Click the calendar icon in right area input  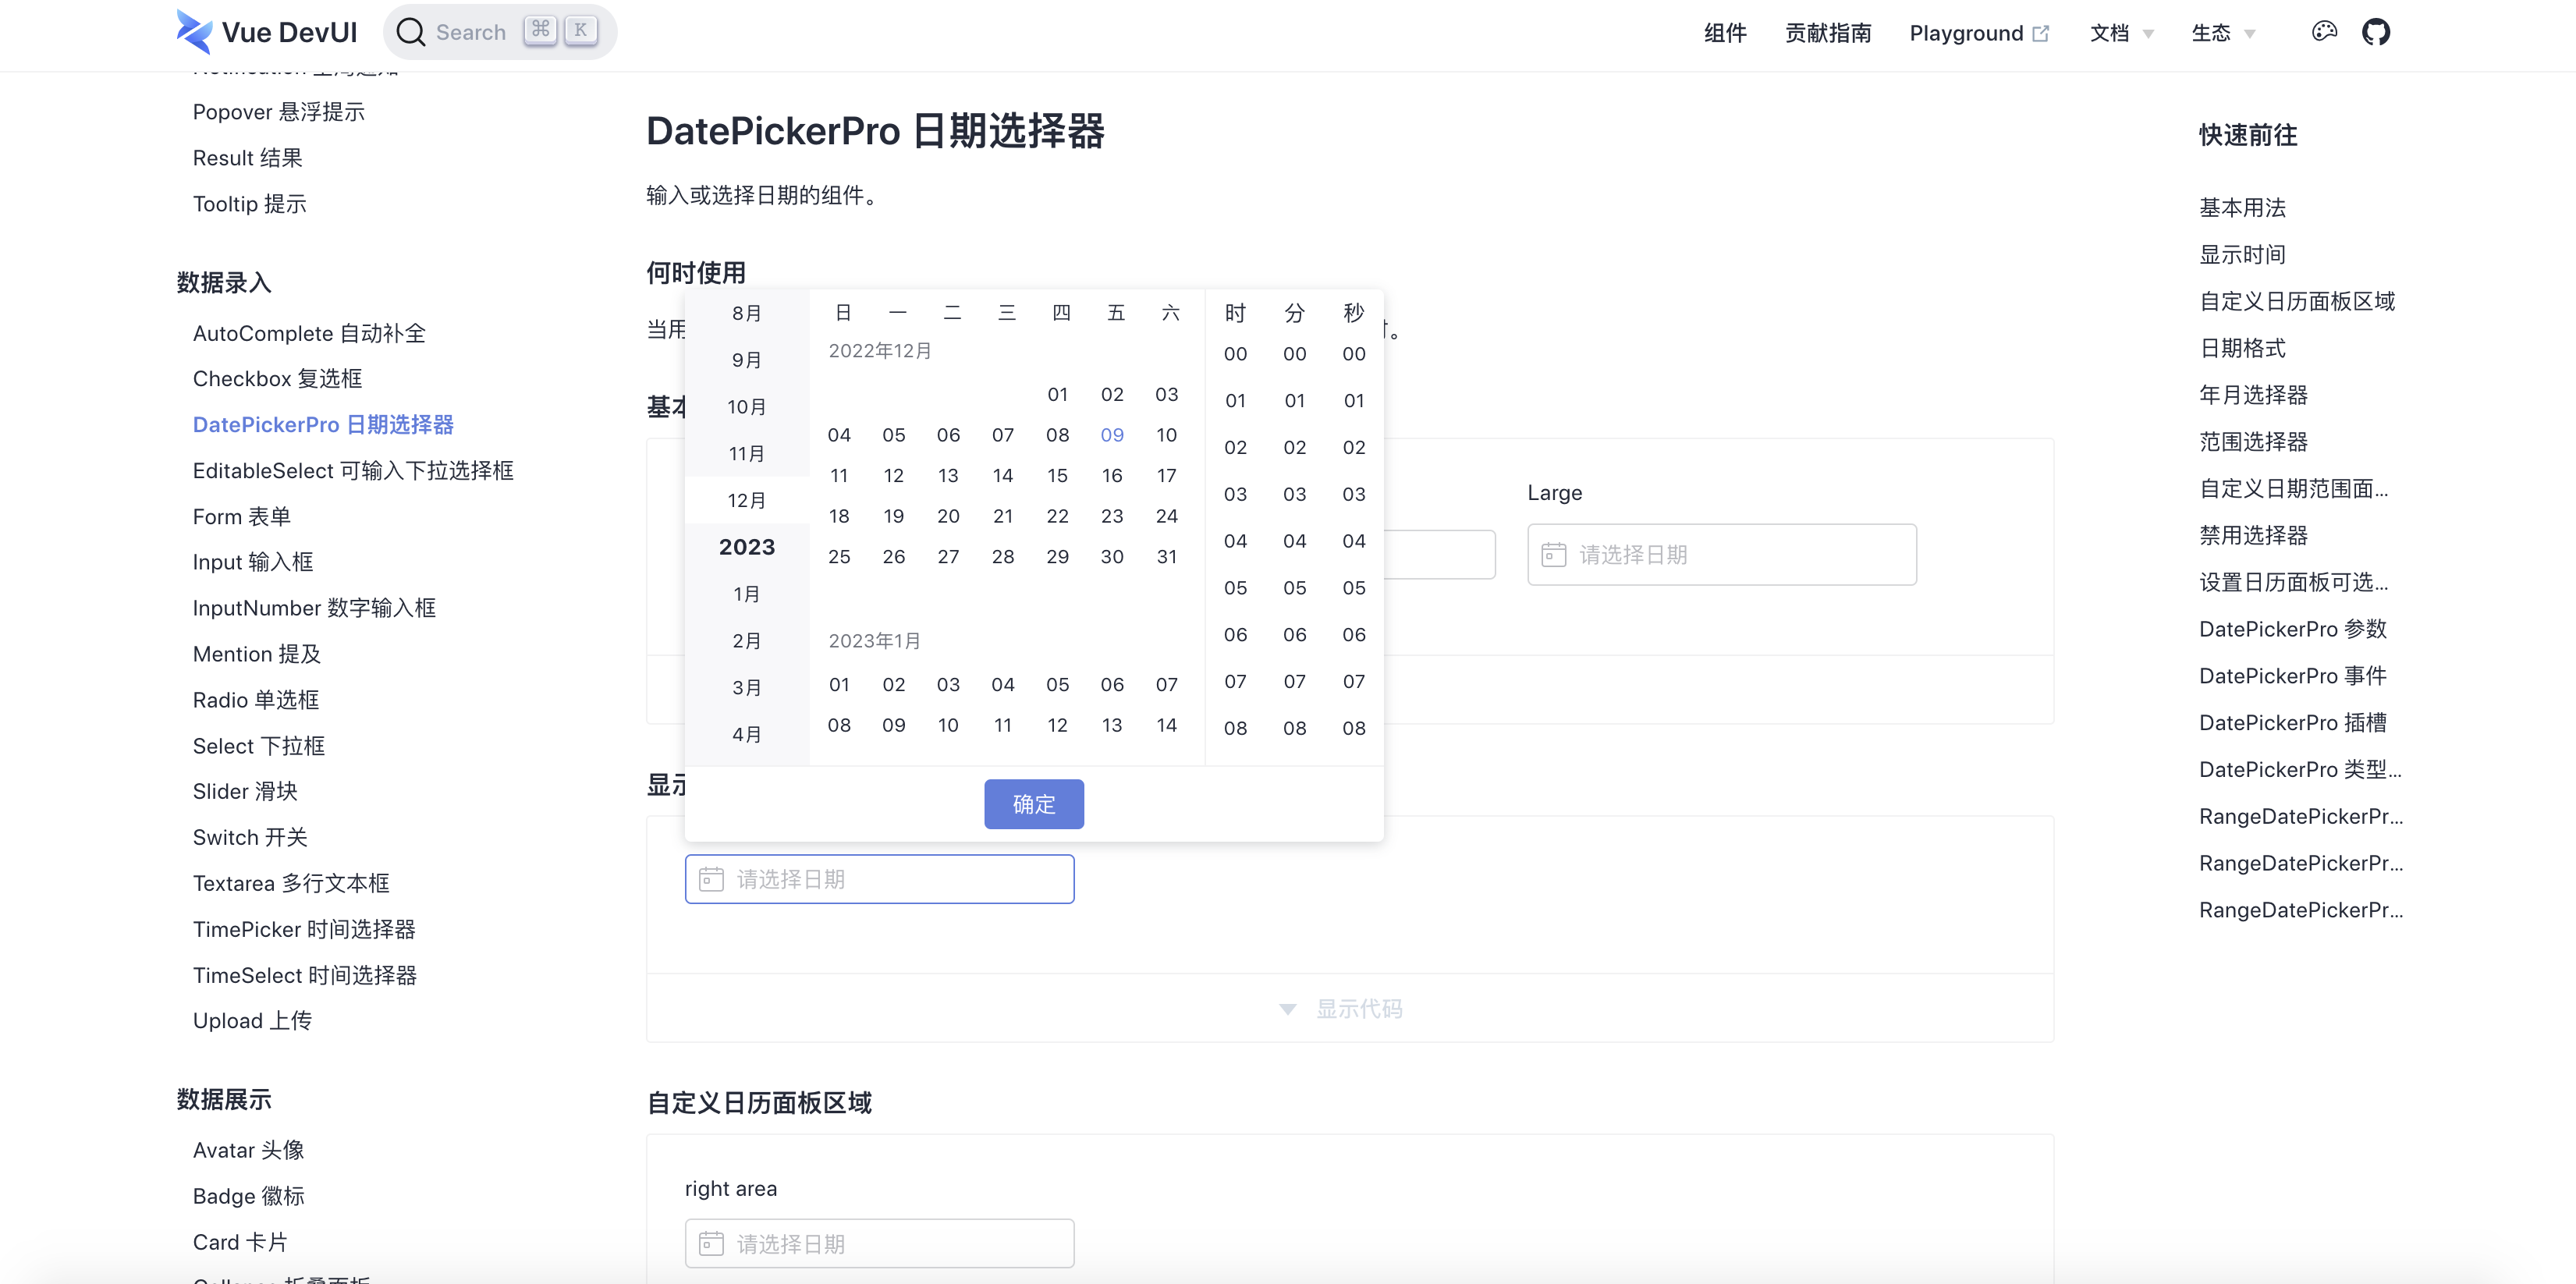point(711,1241)
